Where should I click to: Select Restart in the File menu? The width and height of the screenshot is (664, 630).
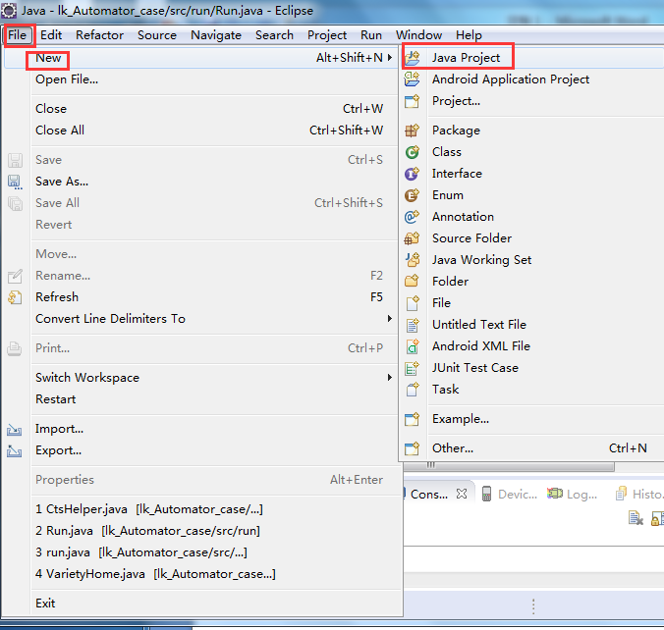click(x=201, y=399)
